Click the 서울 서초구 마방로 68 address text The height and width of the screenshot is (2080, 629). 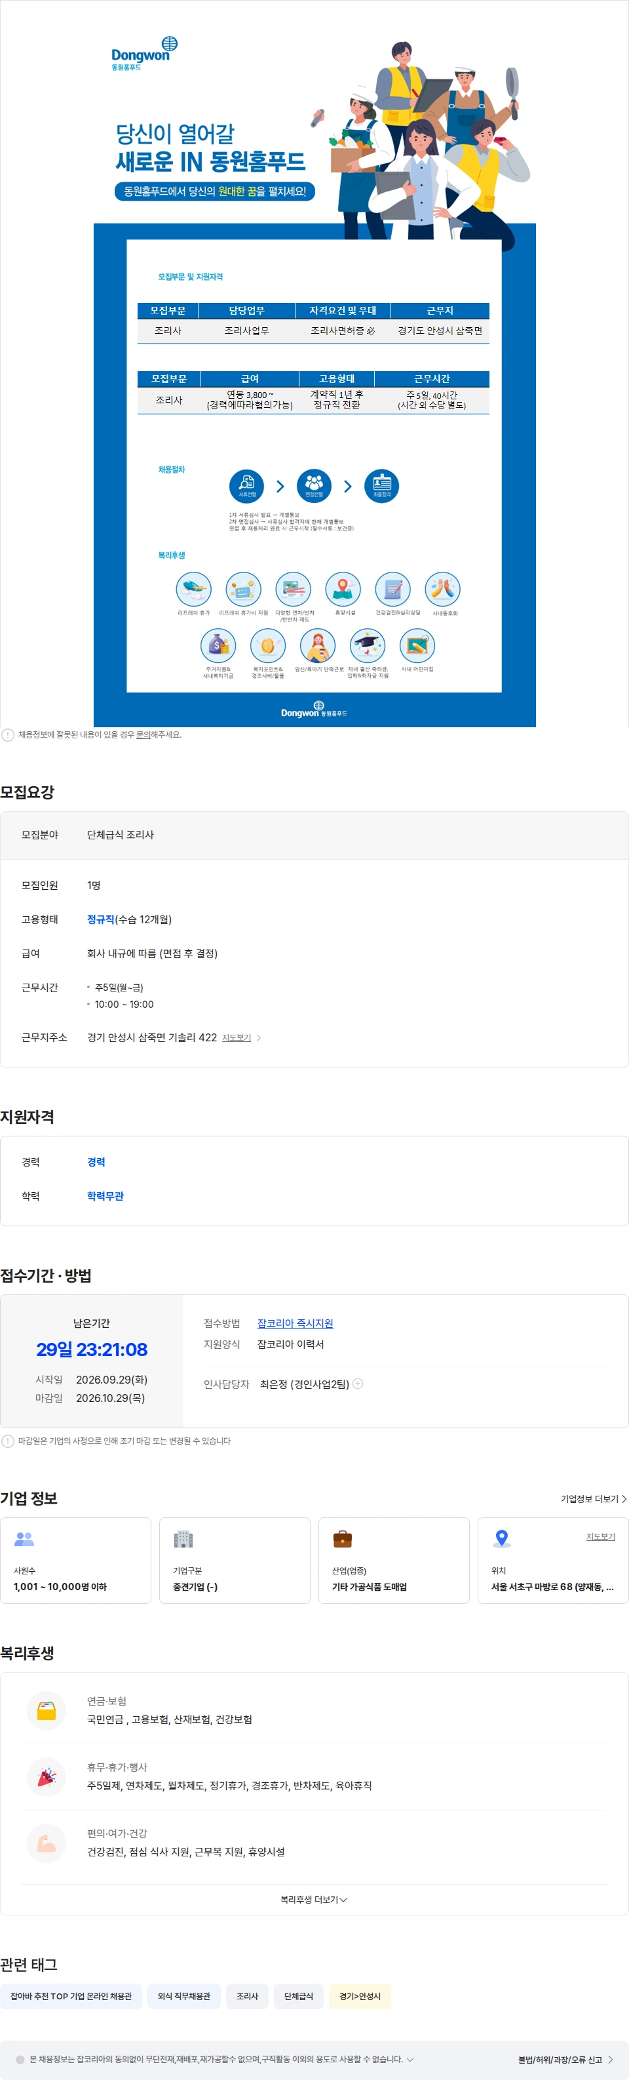pos(552,1587)
